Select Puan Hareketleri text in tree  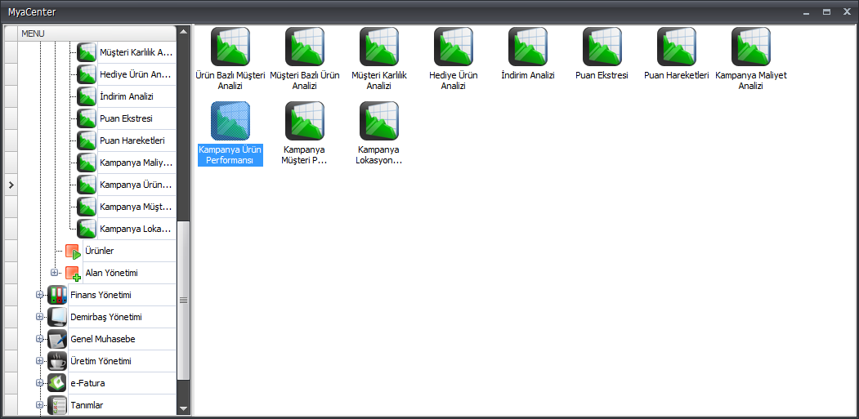tap(132, 140)
